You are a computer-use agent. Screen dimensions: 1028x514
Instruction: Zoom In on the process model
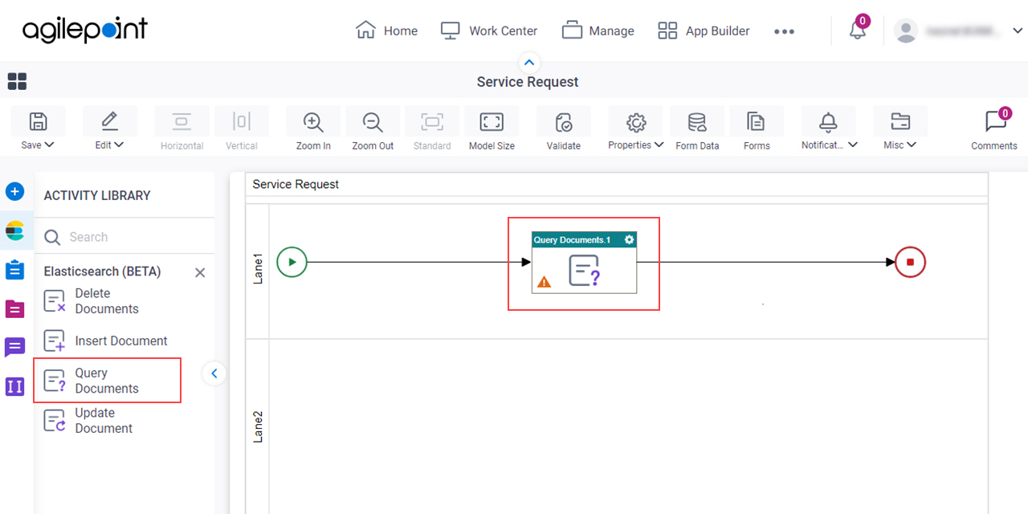(313, 128)
